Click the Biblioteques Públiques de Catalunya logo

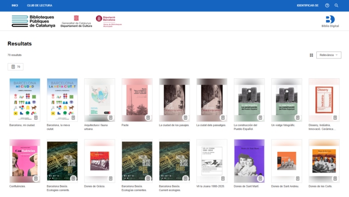coord(33,21)
